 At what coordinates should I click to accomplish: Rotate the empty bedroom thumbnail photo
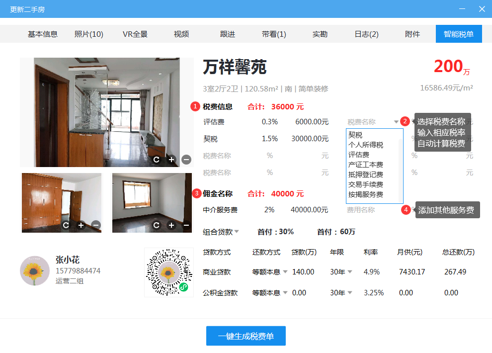pyautogui.click(x=157, y=225)
